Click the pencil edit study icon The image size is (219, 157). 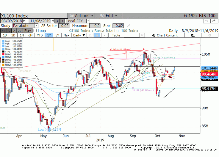click(129, 26)
